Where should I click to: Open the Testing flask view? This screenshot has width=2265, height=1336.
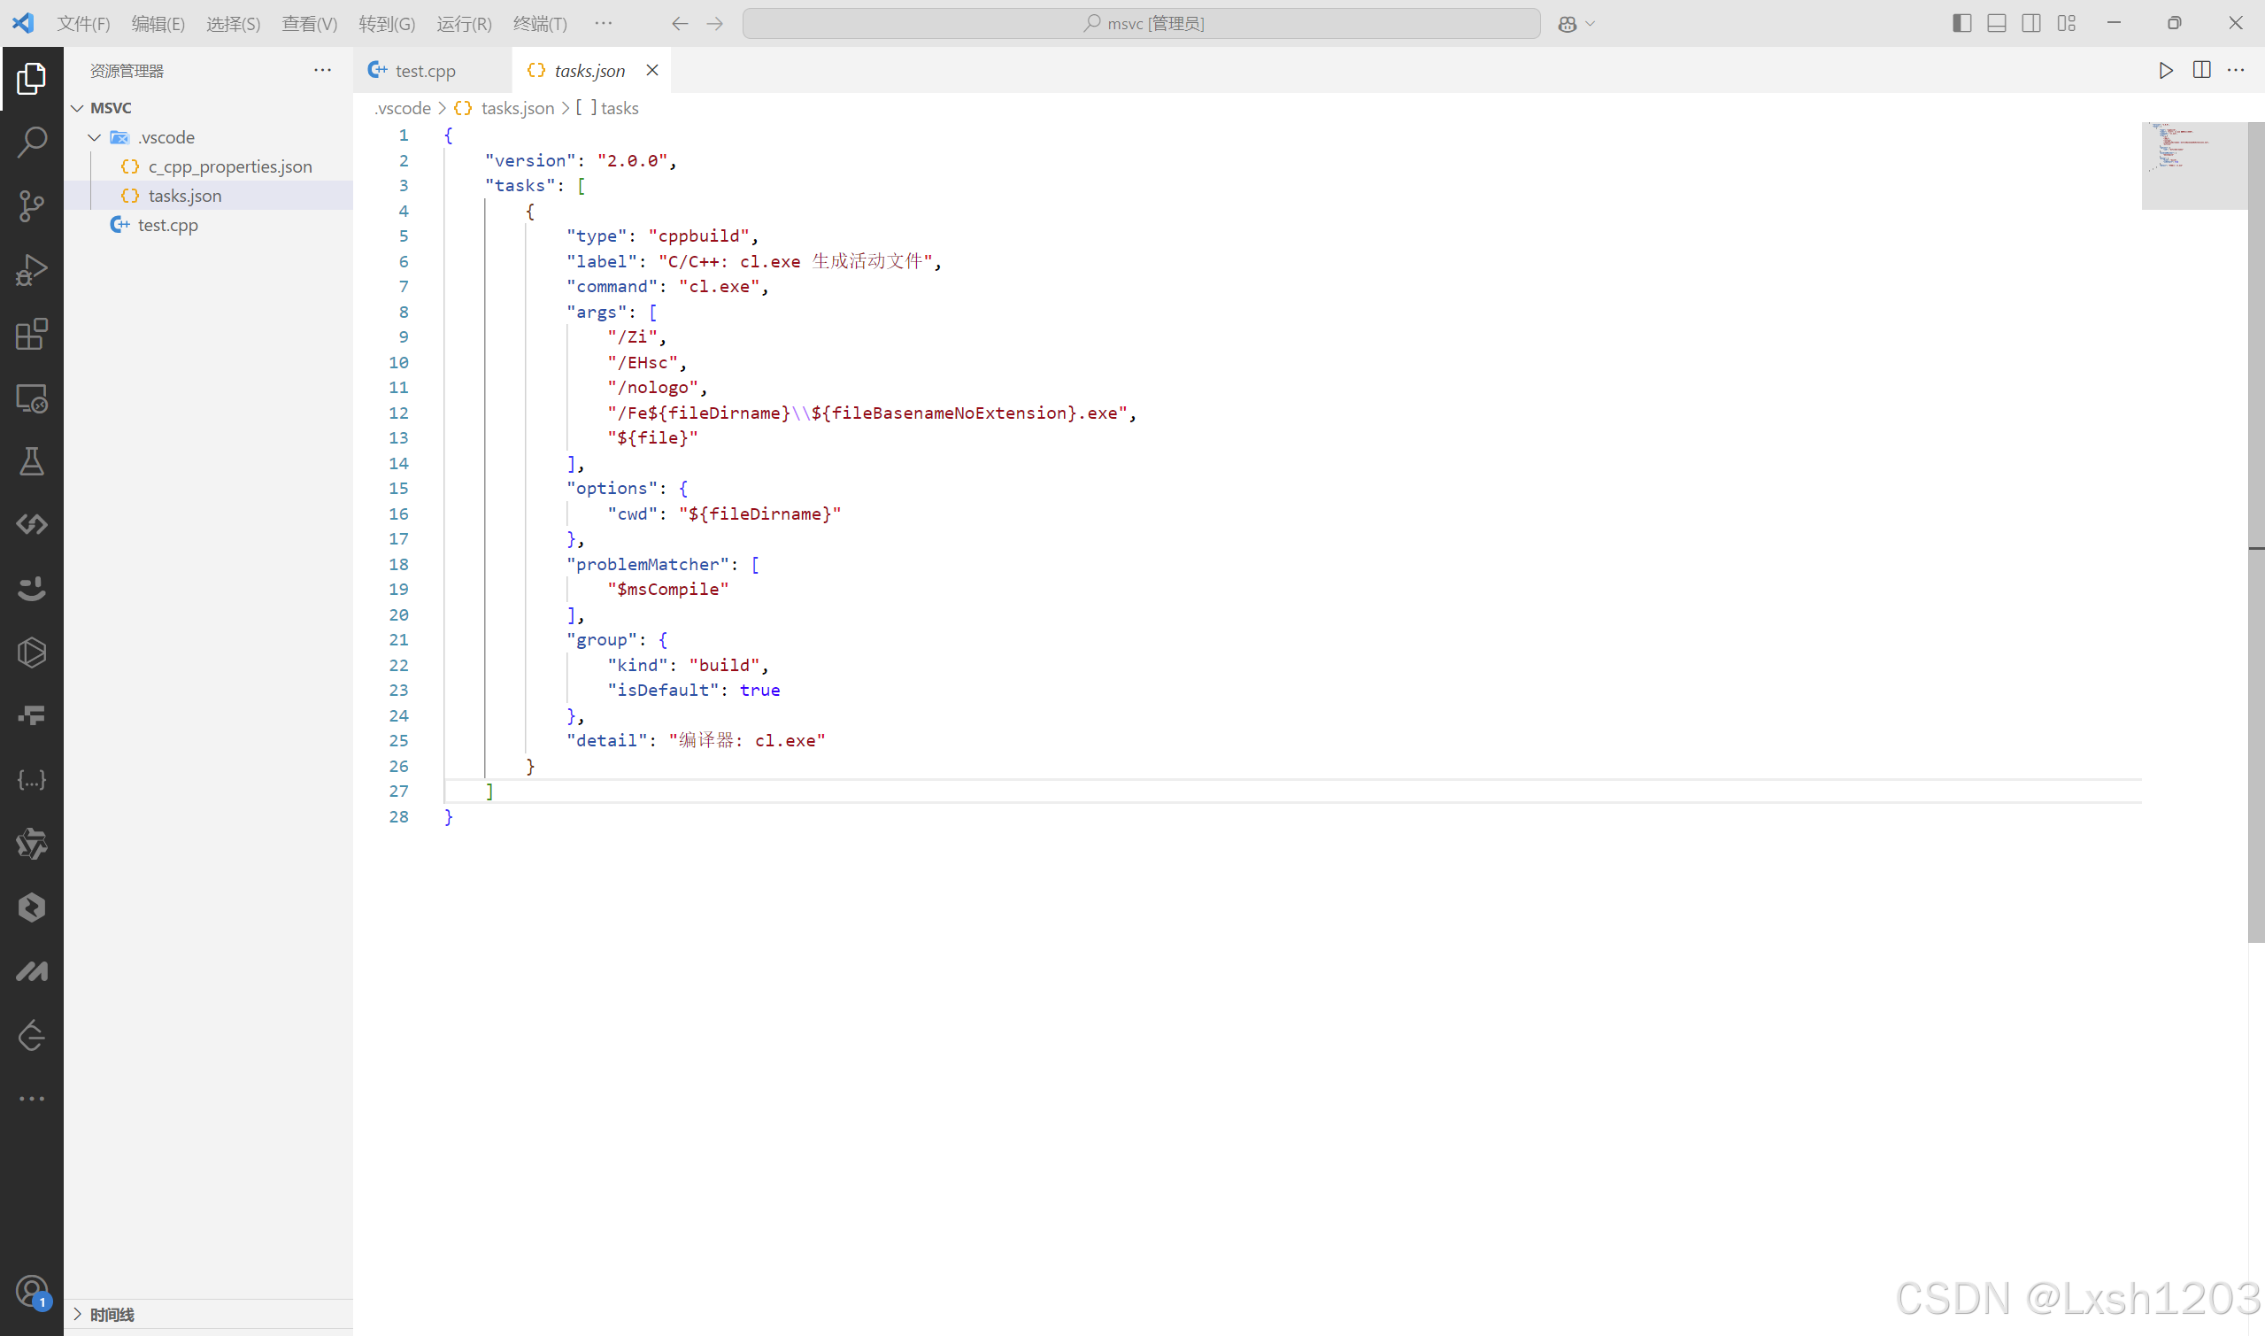pos(32,462)
